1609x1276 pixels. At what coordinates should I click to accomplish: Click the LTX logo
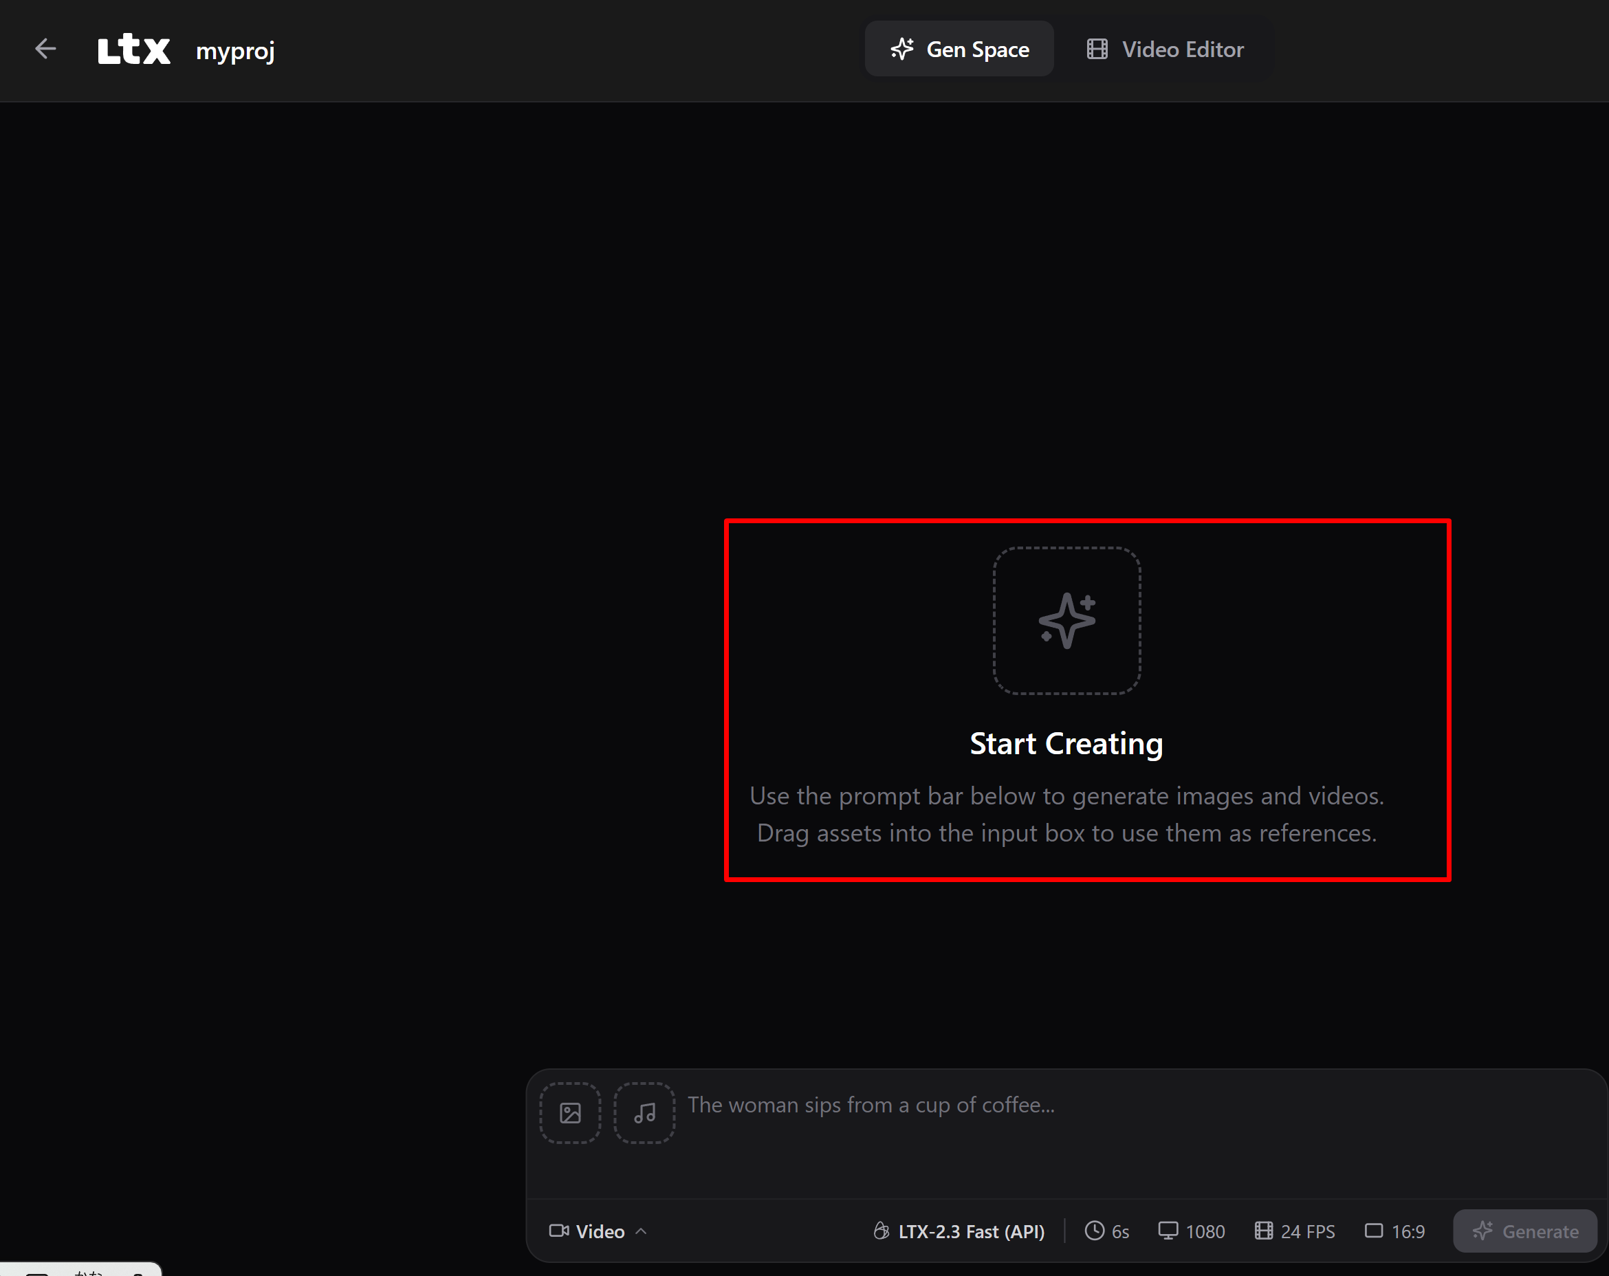coord(134,49)
